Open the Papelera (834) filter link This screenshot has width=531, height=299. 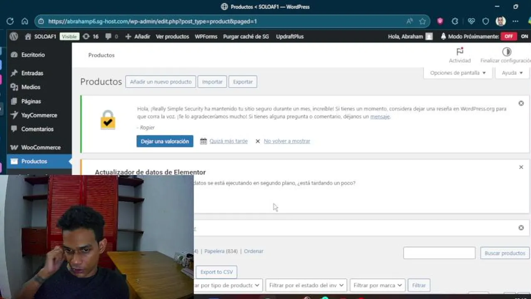[x=221, y=251]
